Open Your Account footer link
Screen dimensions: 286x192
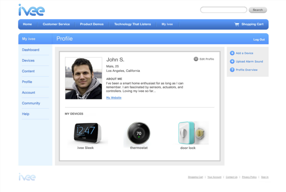pyautogui.click(x=214, y=177)
